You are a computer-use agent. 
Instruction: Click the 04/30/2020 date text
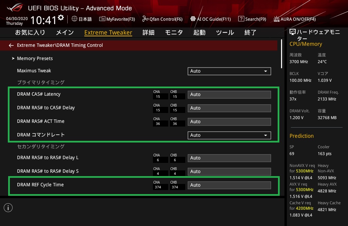tap(17, 19)
